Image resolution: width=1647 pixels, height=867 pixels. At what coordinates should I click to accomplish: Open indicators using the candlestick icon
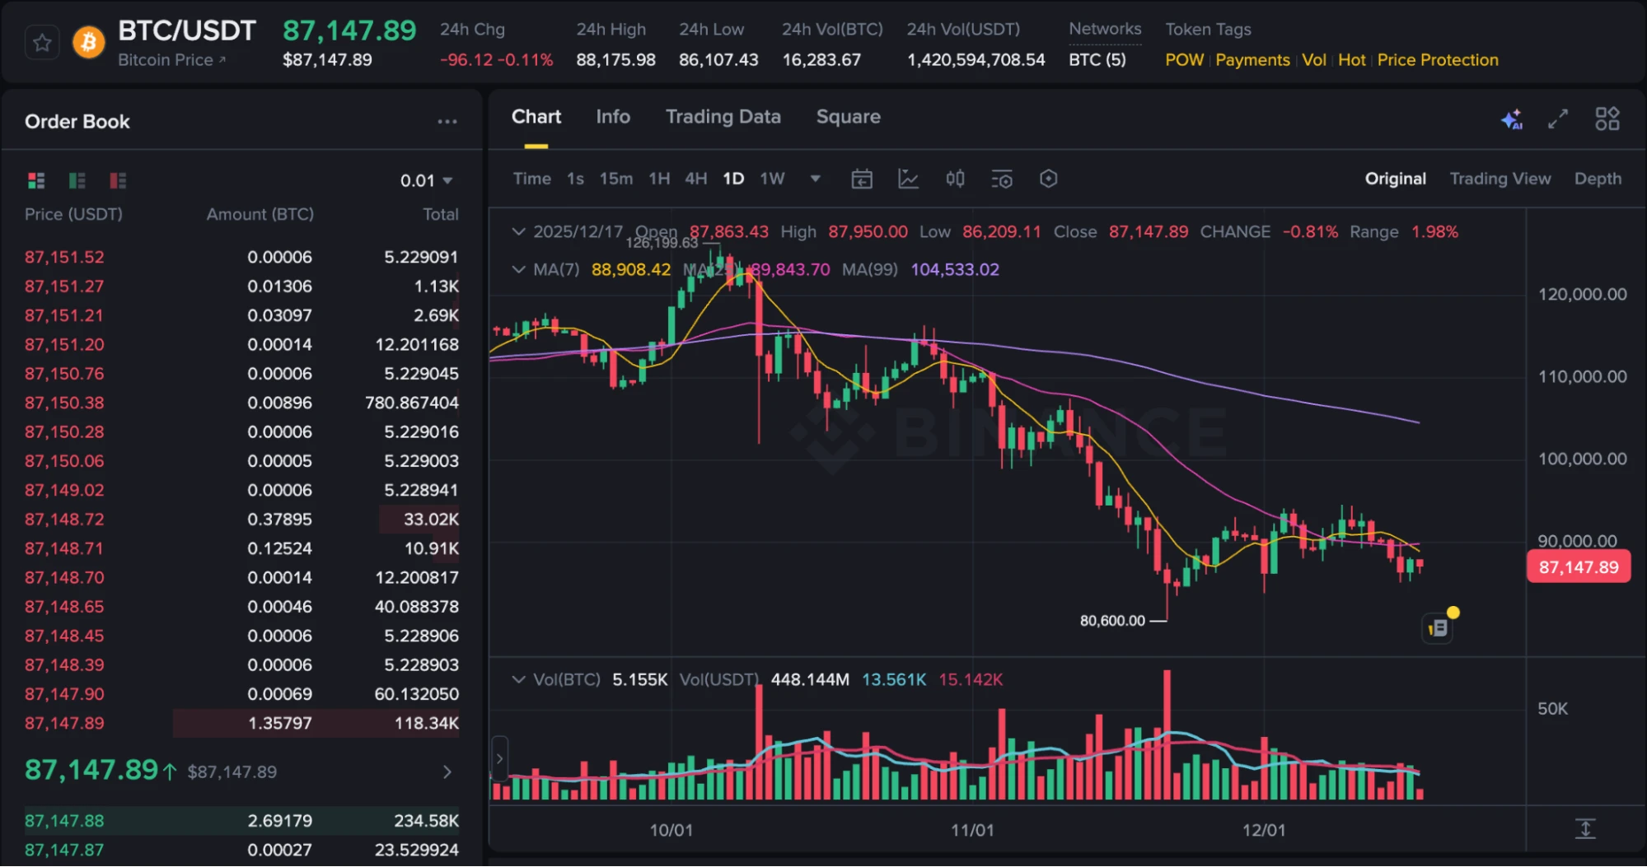coord(954,179)
